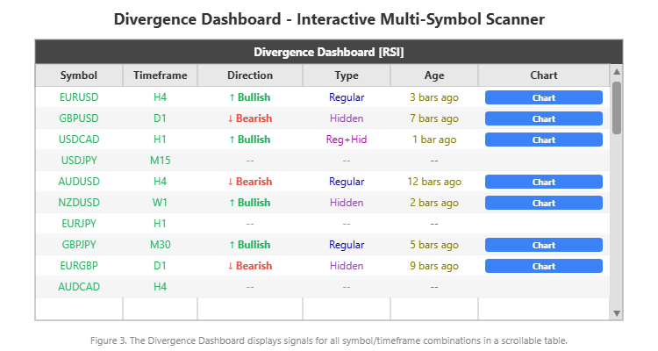Click the EURGBP Chart button
The height and width of the screenshot is (351, 658).
(543, 266)
